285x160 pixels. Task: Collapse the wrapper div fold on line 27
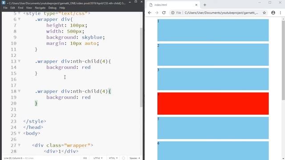19,145
